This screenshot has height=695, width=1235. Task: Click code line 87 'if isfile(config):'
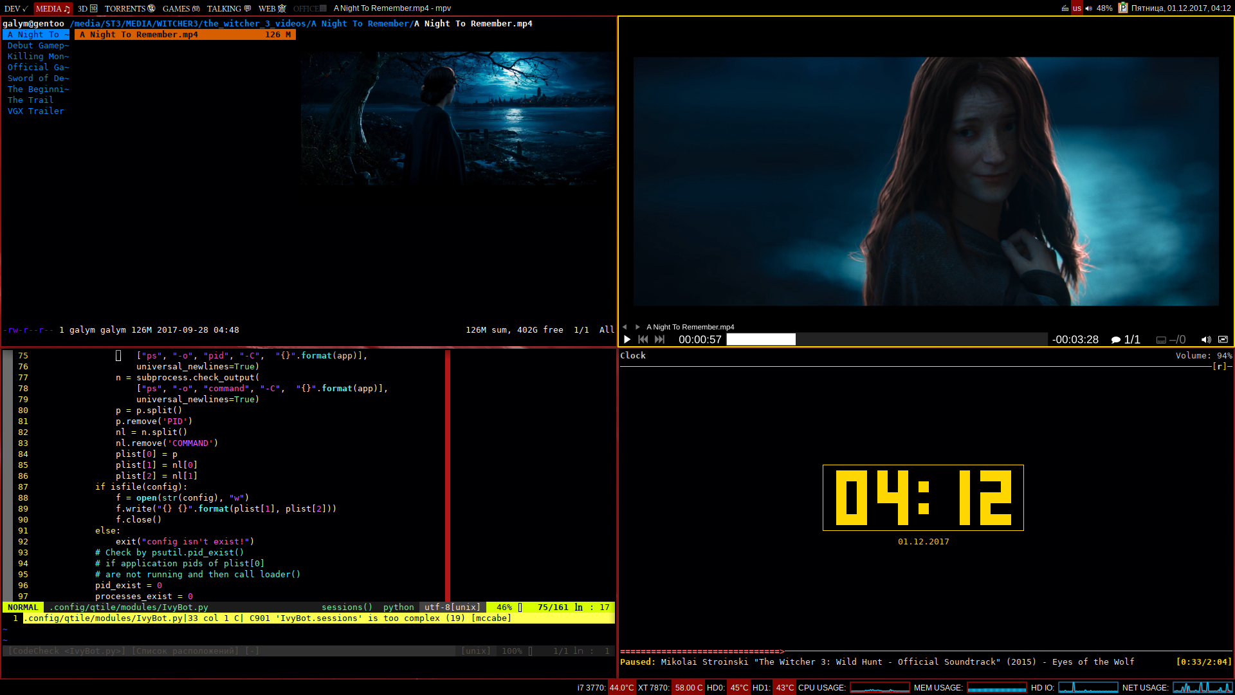tap(141, 487)
